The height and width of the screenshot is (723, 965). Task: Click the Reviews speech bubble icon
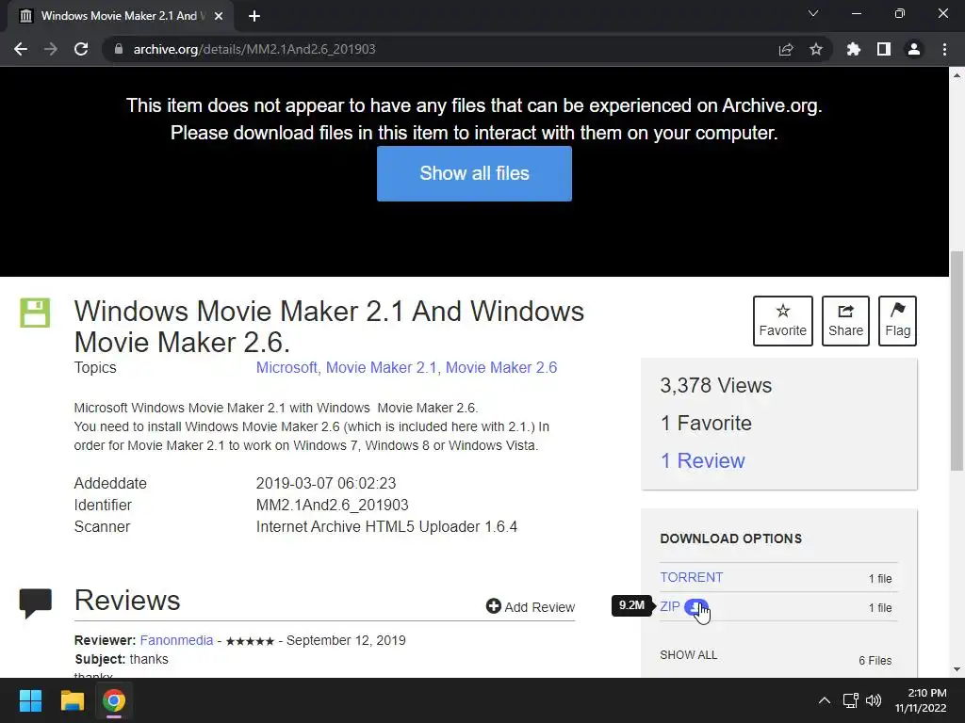click(x=35, y=602)
